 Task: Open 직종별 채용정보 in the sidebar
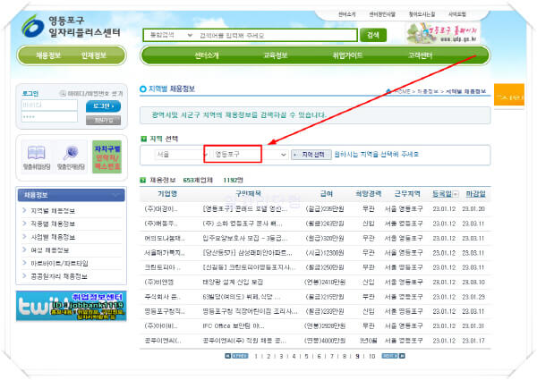tap(53, 224)
